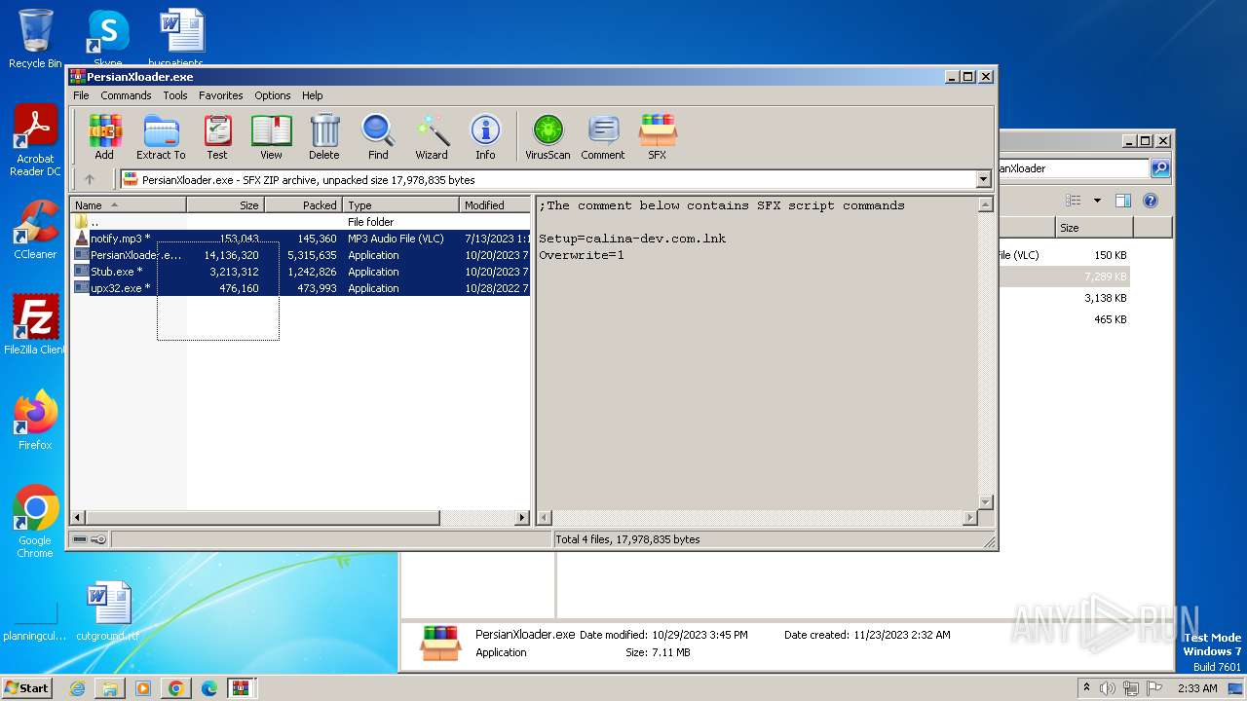This screenshot has width=1247, height=701.
Task: Open FileZilla Client desktop icon
Action: point(35,324)
